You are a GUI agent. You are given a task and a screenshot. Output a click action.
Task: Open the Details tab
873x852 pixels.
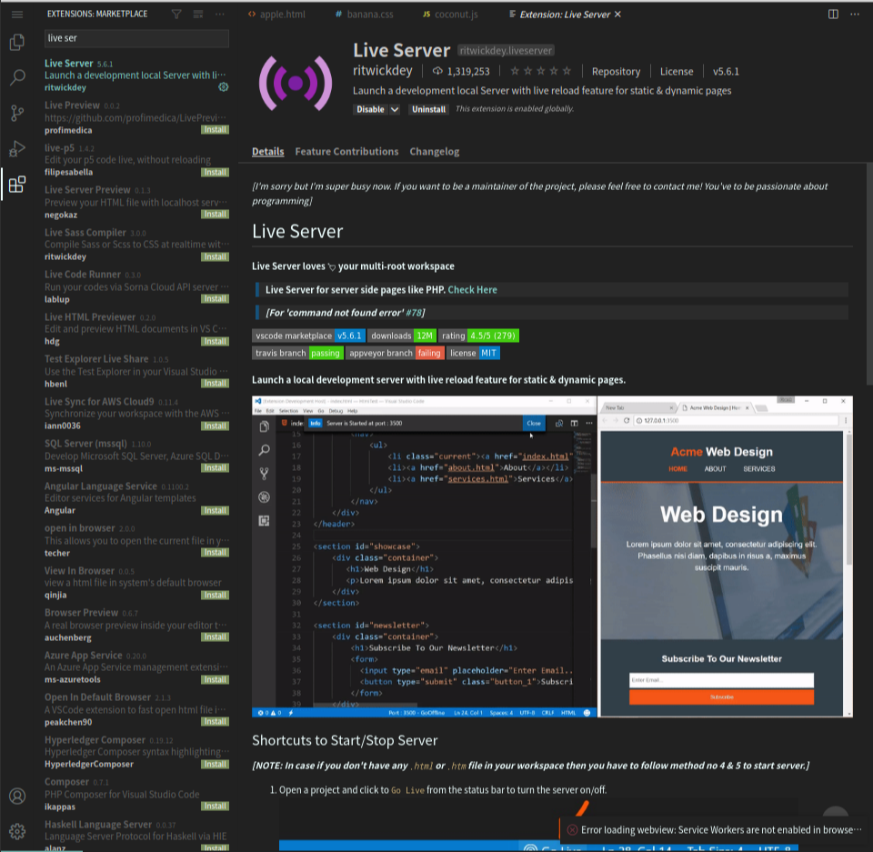pyautogui.click(x=267, y=152)
